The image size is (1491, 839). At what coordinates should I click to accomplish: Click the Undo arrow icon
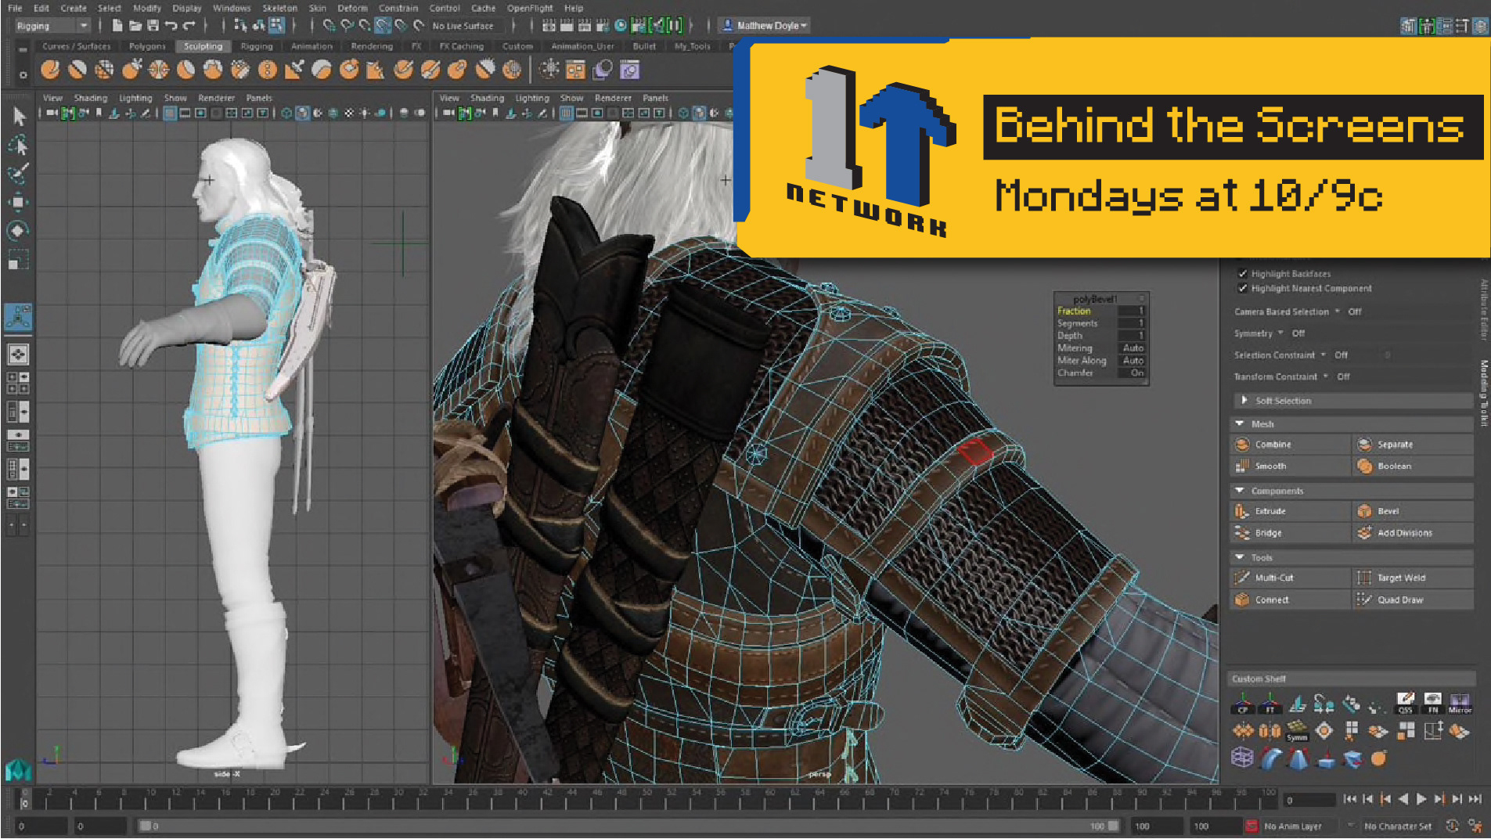171,26
